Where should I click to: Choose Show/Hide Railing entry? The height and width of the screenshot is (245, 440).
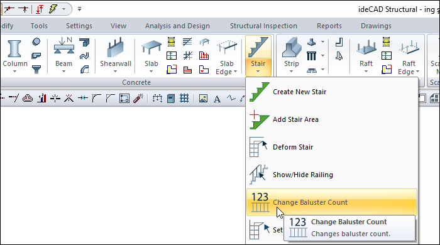(331, 175)
